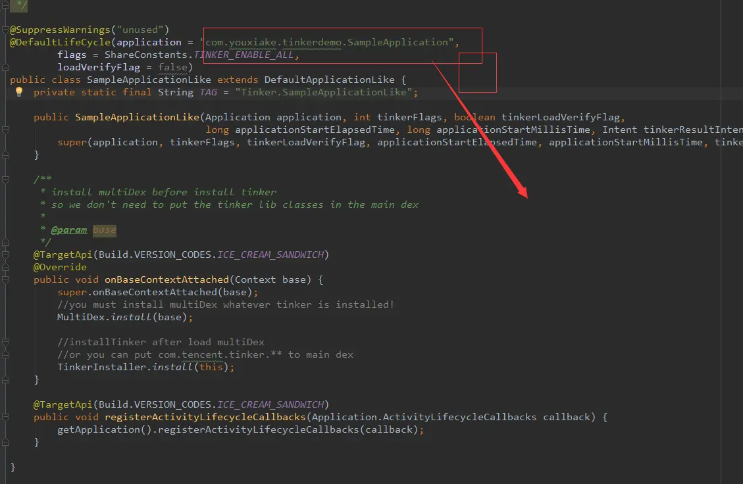Click registerActivityLifecycleCallbacks in the method declaration
Image resolution: width=743 pixels, height=484 pixels.
click(x=205, y=417)
